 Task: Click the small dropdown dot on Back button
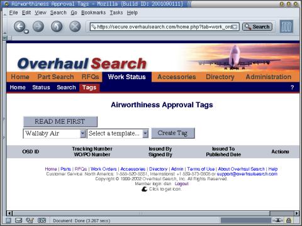(x=26, y=31)
